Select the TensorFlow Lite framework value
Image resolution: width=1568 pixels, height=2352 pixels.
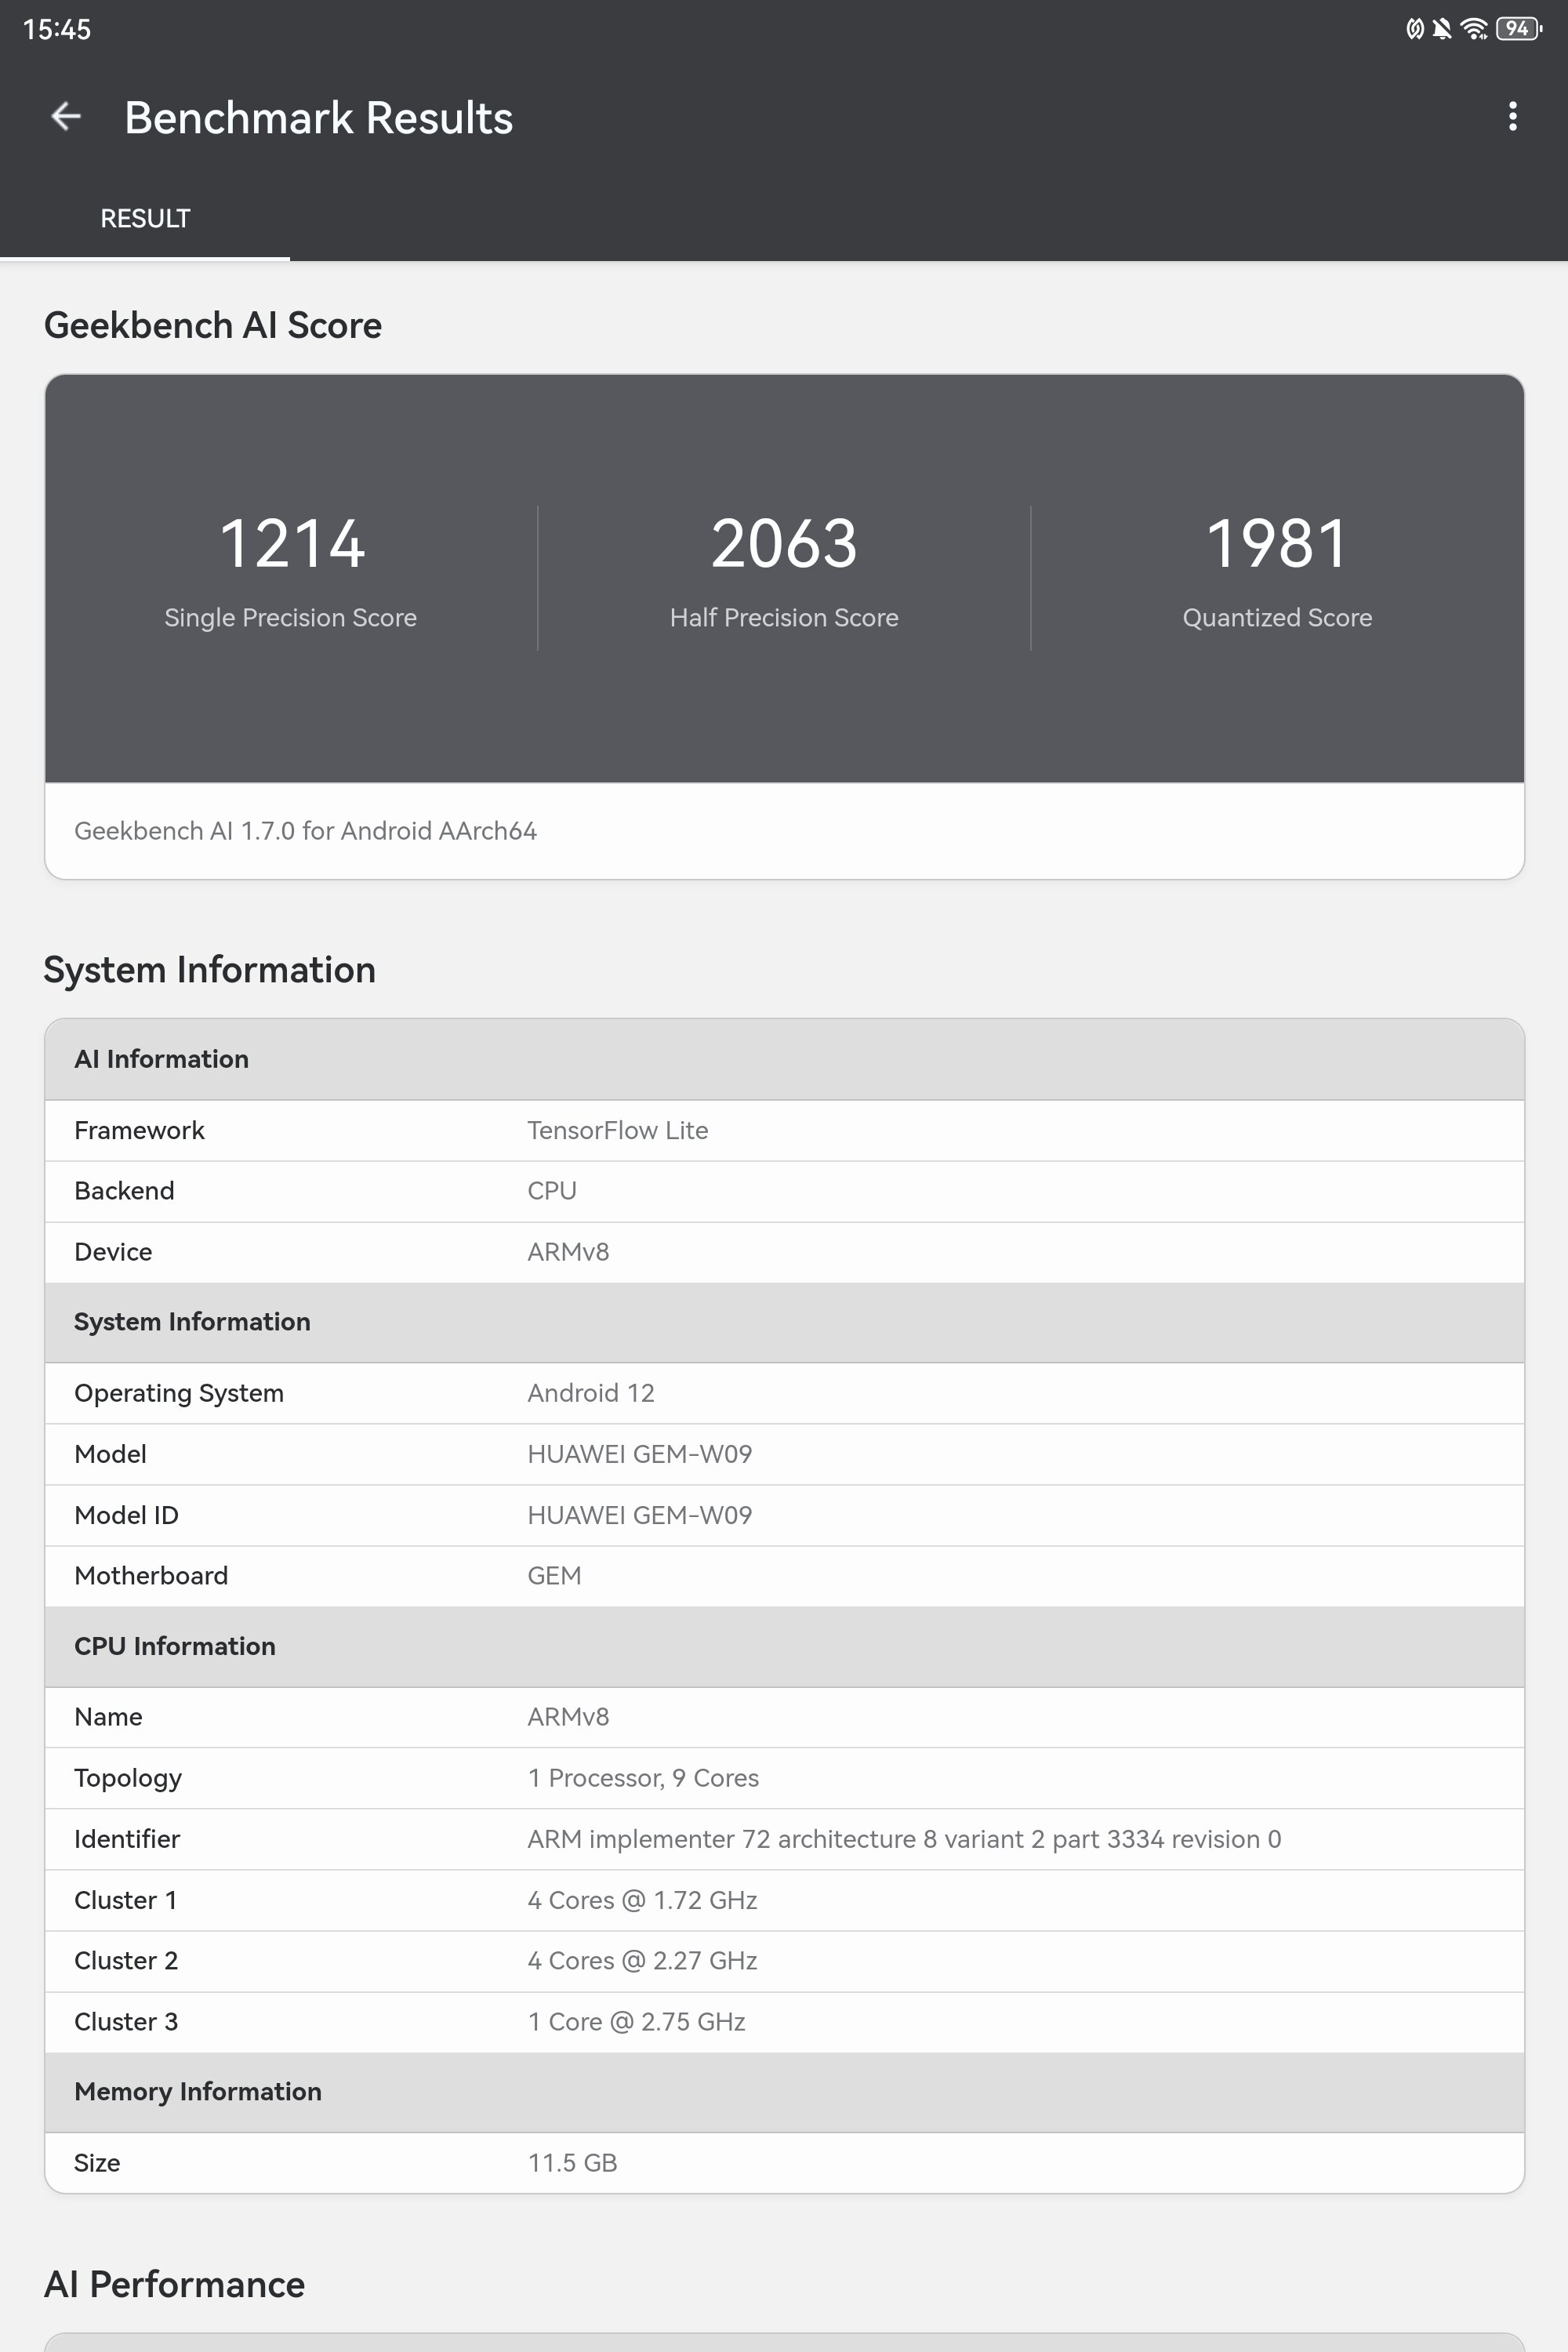pos(618,1131)
